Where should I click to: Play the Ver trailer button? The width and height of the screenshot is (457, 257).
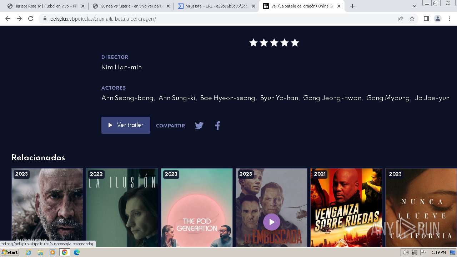coord(126,125)
